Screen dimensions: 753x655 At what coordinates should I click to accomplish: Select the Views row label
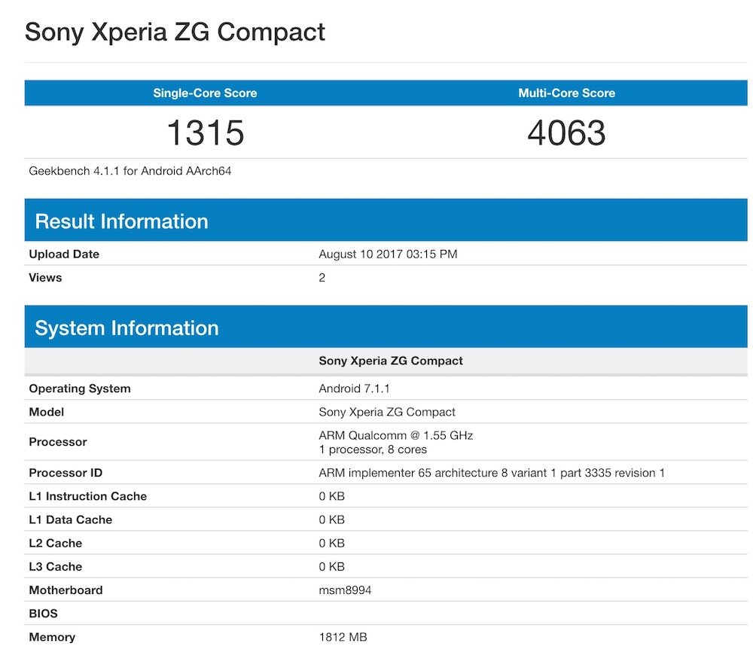click(45, 278)
